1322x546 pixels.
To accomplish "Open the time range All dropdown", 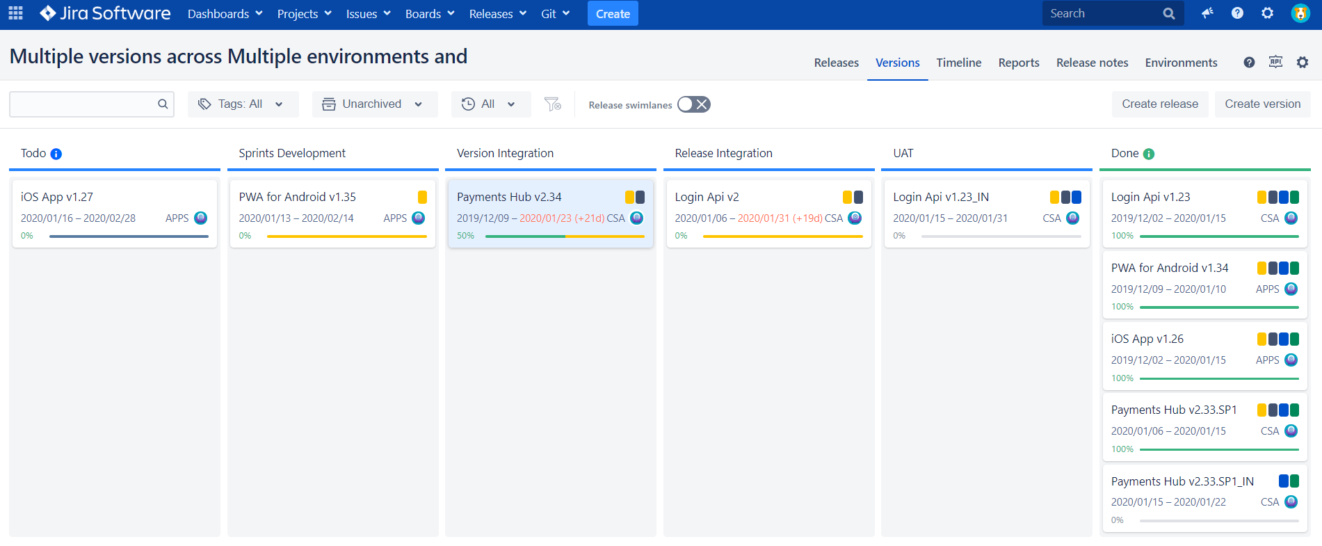I will pyautogui.click(x=491, y=104).
